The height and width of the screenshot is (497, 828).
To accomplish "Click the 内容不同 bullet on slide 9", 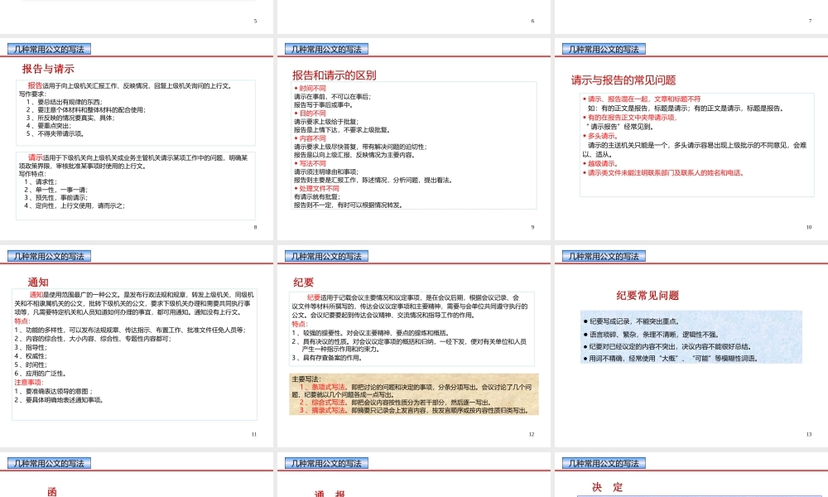I will pyautogui.click(x=310, y=138).
